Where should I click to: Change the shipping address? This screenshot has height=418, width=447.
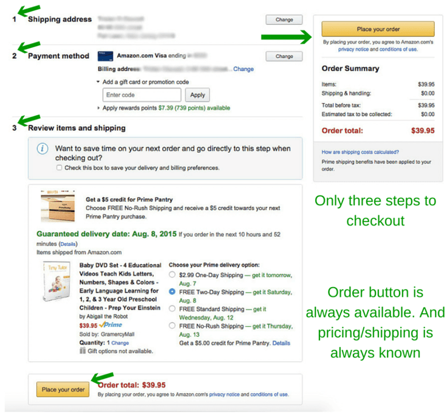coord(284,19)
